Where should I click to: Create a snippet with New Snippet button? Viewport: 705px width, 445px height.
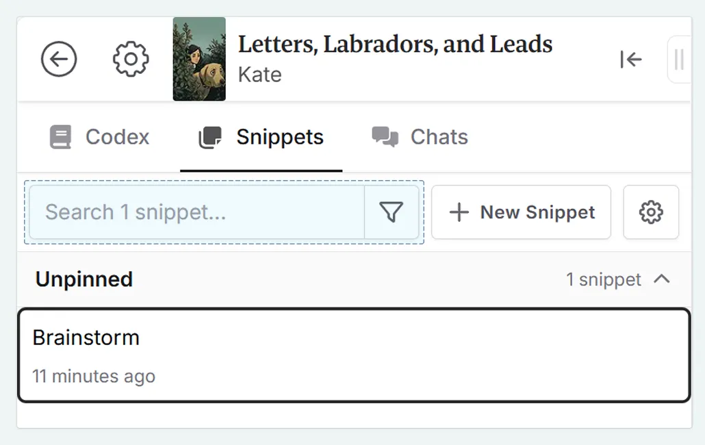click(521, 212)
